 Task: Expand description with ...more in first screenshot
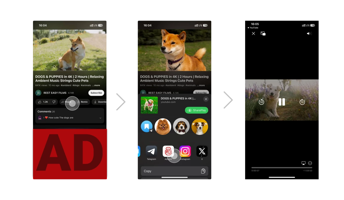point(96,85)
